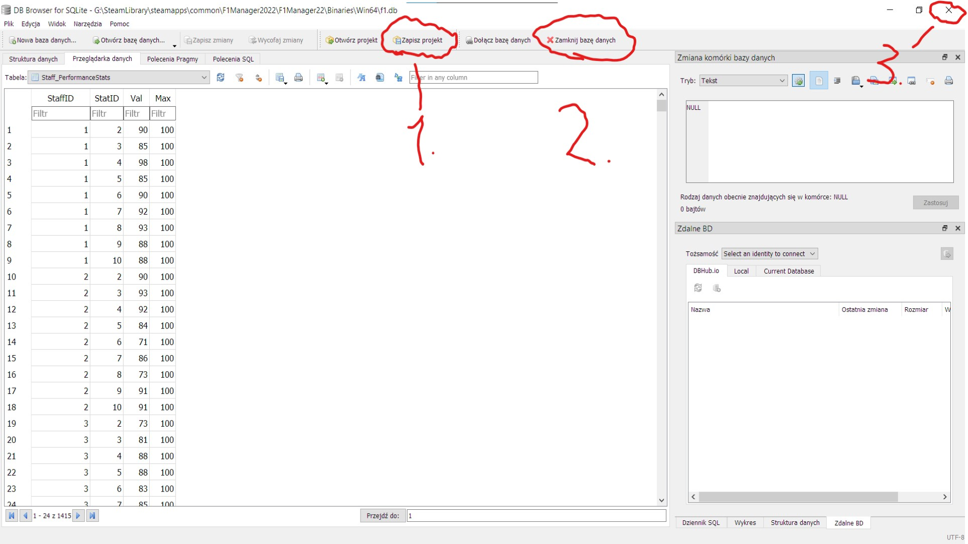968x544 pixels.
Task: Click refresh icon in Zdalne BD panel
Action: coord(698,288)
